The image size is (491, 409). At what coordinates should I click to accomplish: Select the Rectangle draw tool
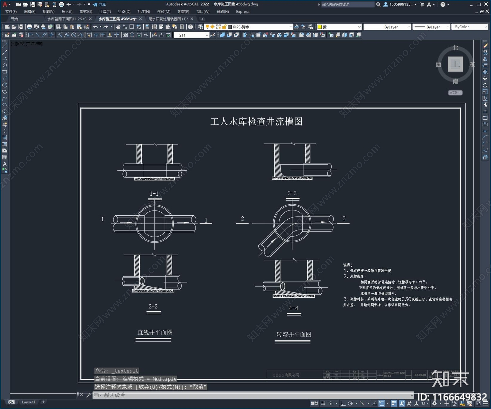pos(5,72)
